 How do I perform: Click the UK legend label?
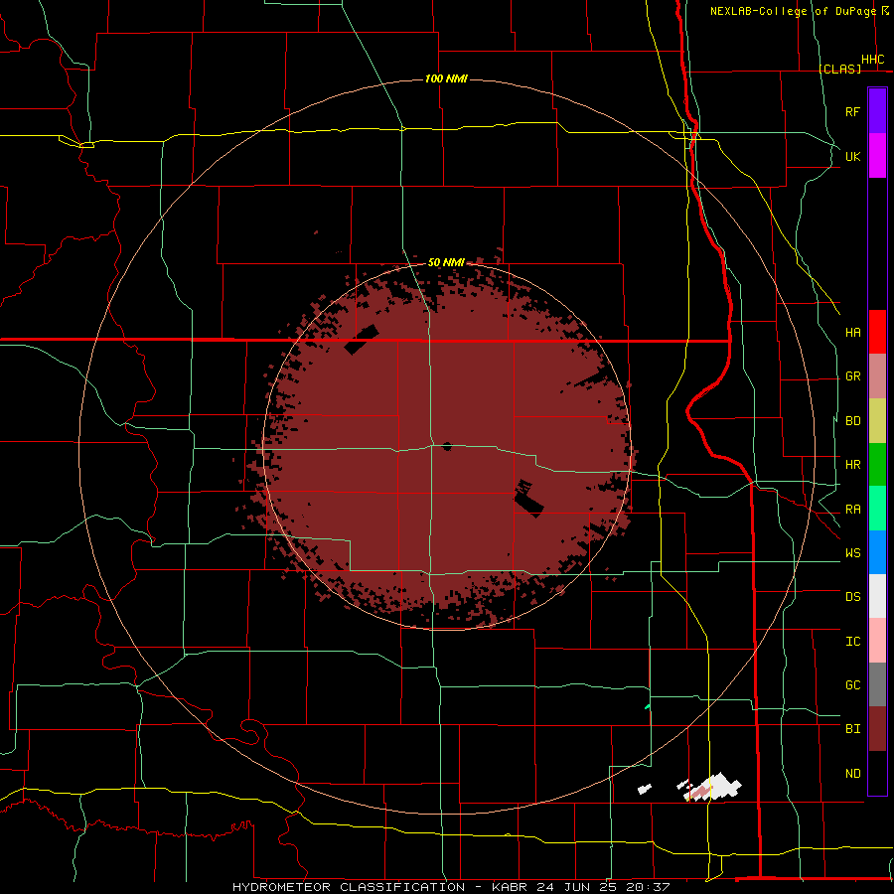[853, 156]
